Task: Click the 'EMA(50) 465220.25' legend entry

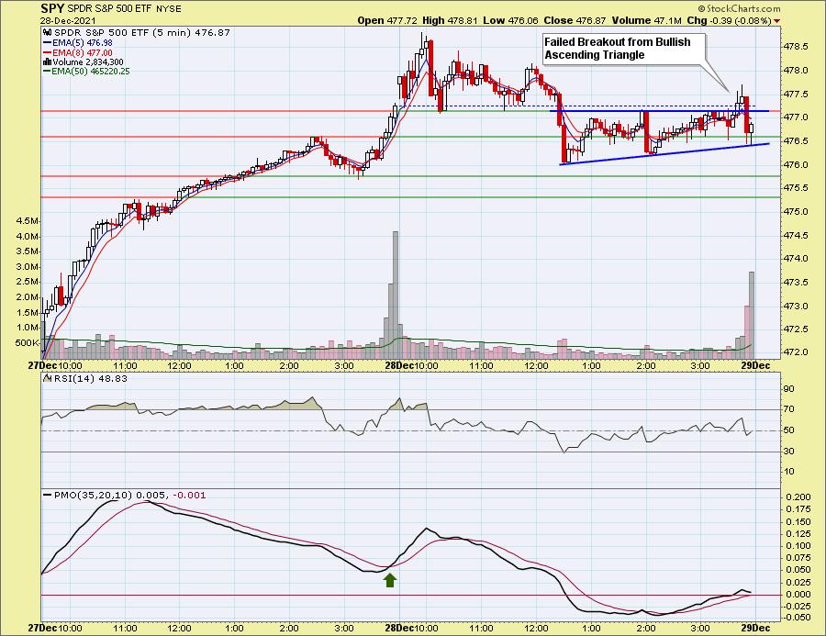Action: click(91, 72)
